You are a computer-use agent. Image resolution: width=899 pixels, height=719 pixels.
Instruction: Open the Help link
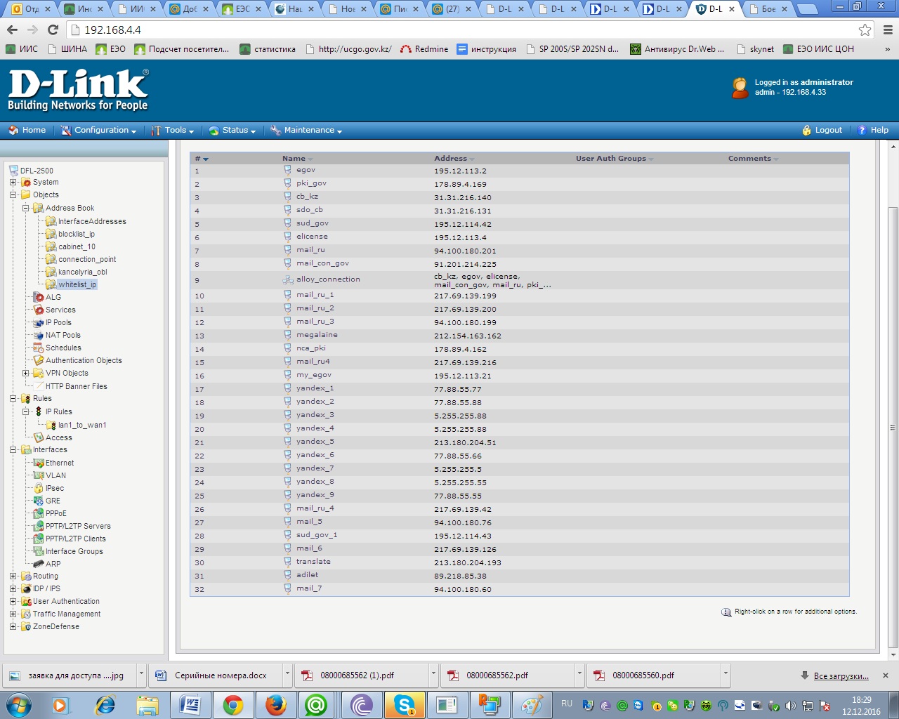[873, 130]
